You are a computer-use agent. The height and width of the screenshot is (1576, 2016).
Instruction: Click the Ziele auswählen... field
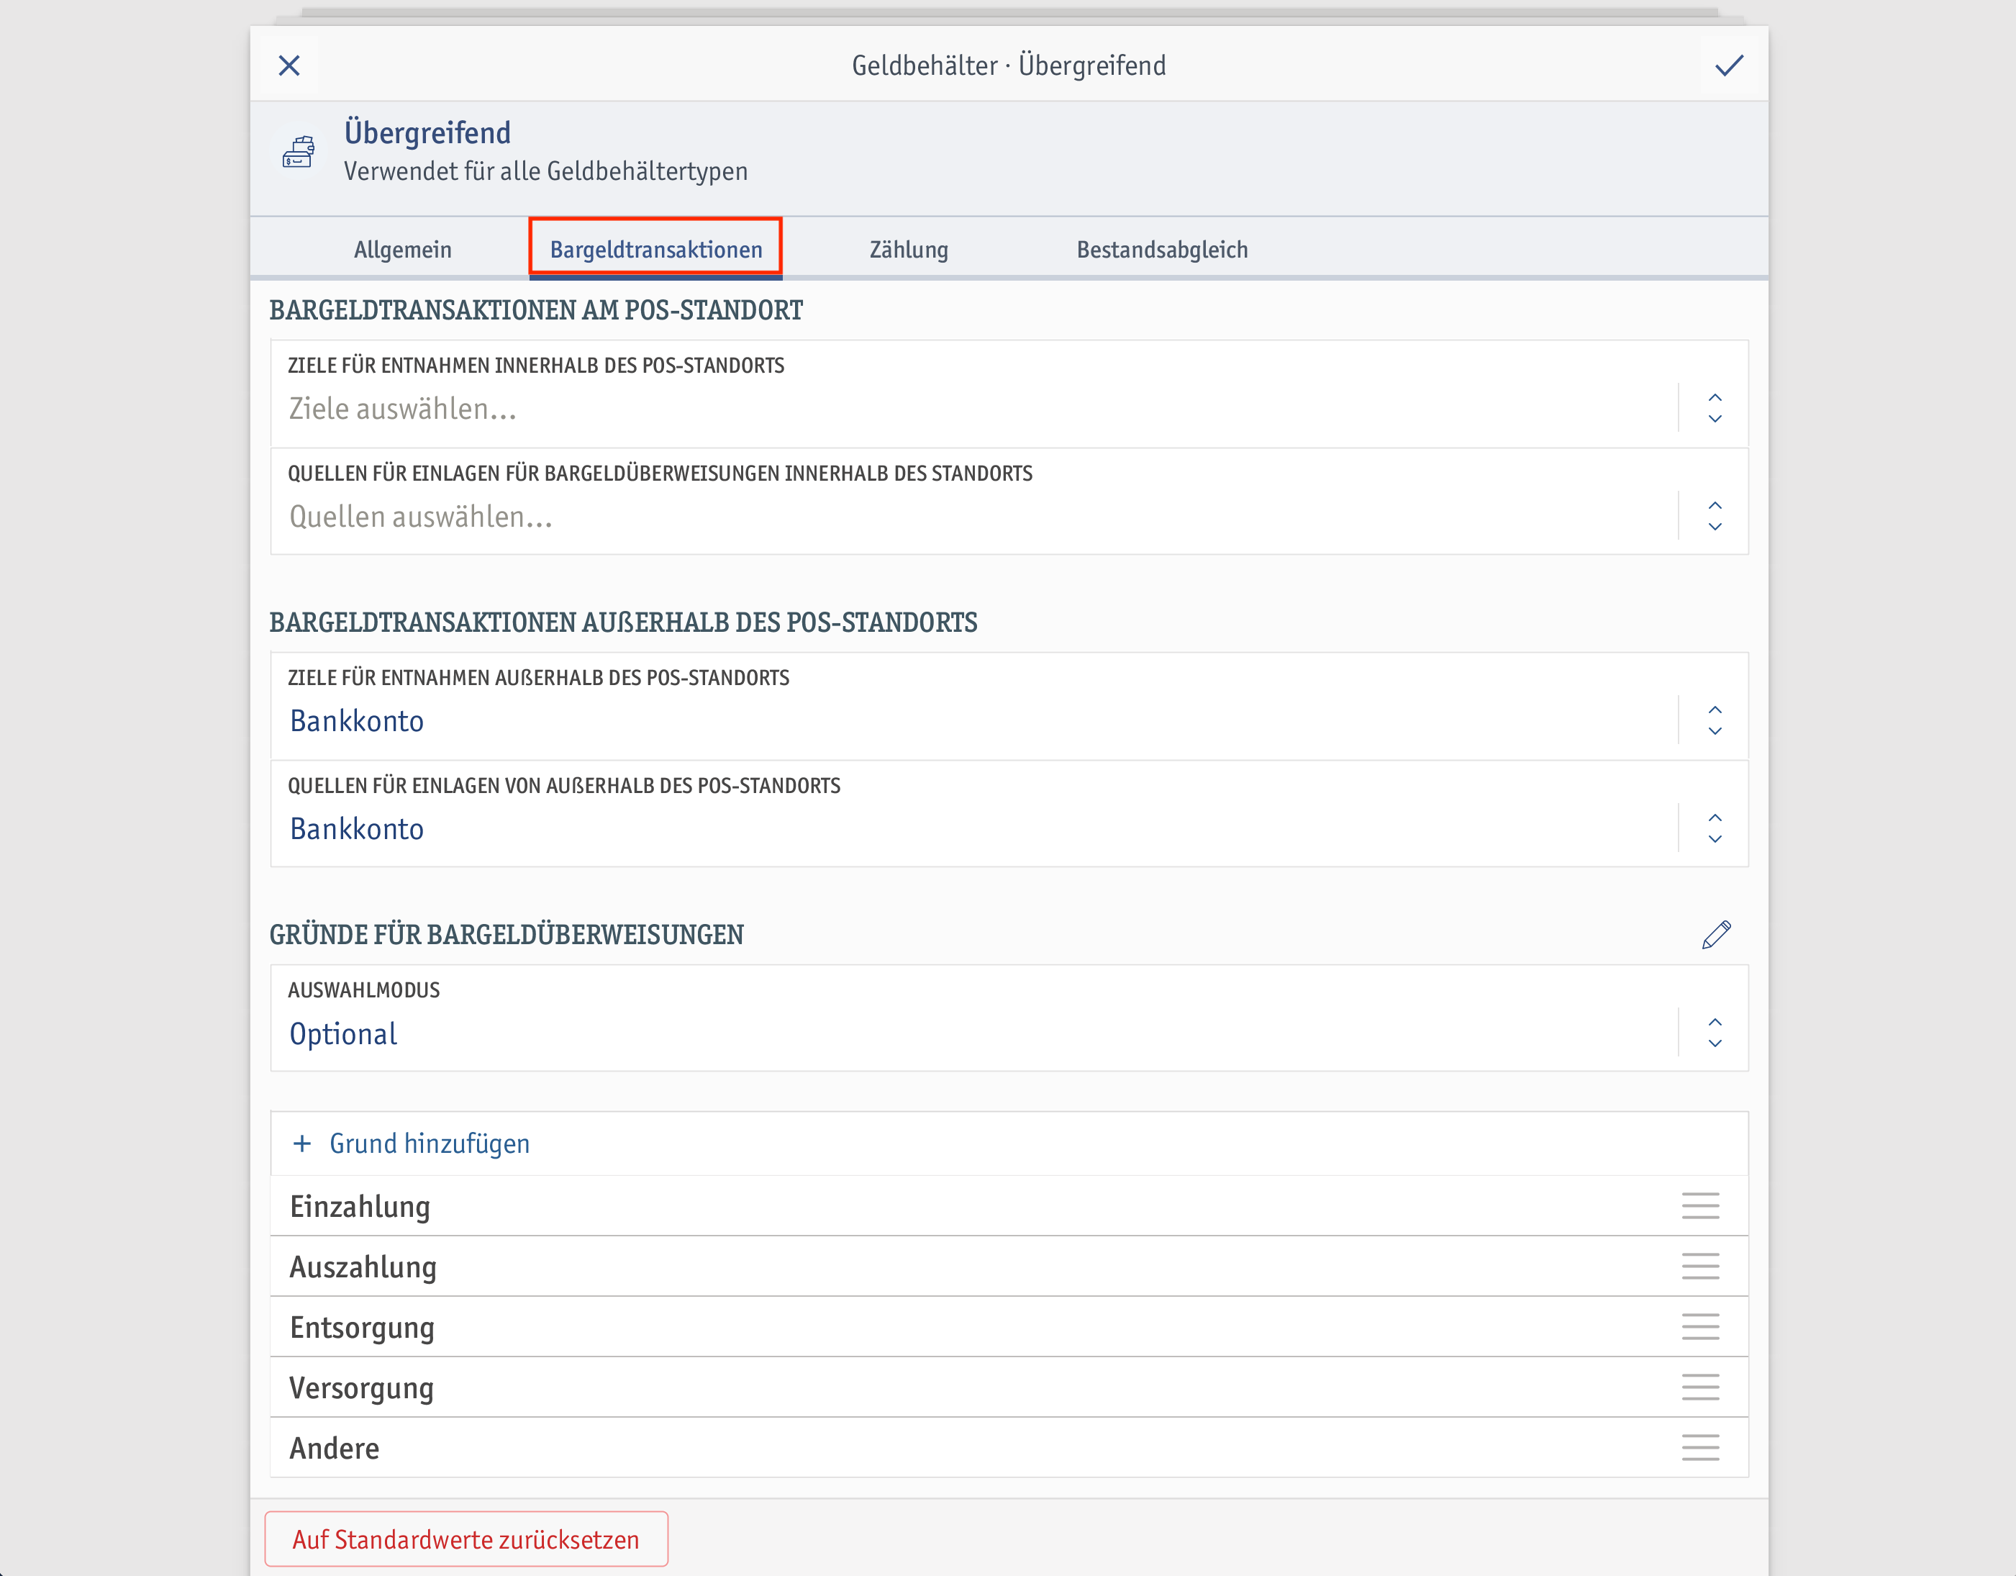tap(1009, 394)
